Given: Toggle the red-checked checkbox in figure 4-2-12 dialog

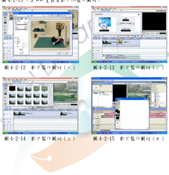Looking at the screenshot, I should (16, 21).
